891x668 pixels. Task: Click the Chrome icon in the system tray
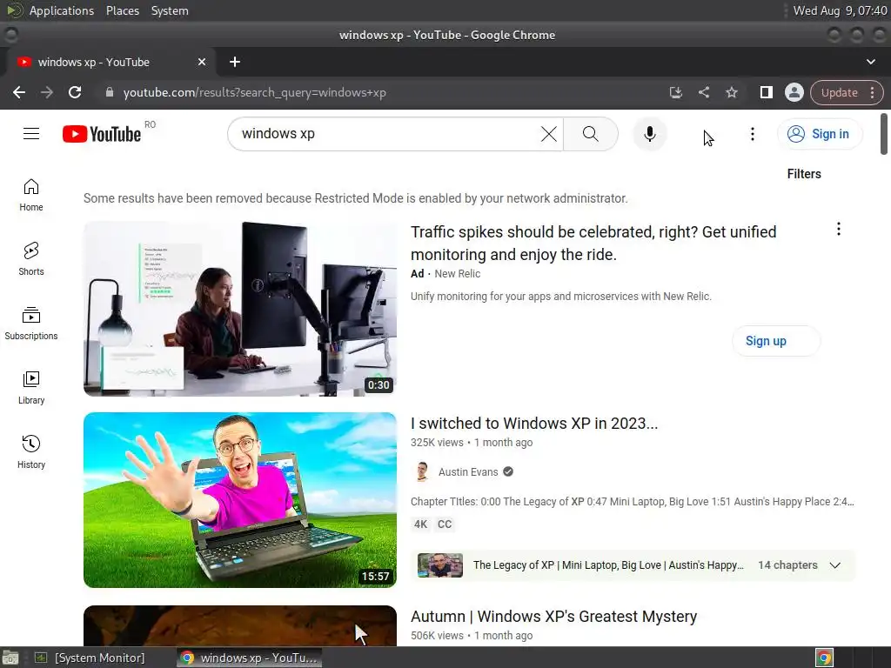pos(824,658)
